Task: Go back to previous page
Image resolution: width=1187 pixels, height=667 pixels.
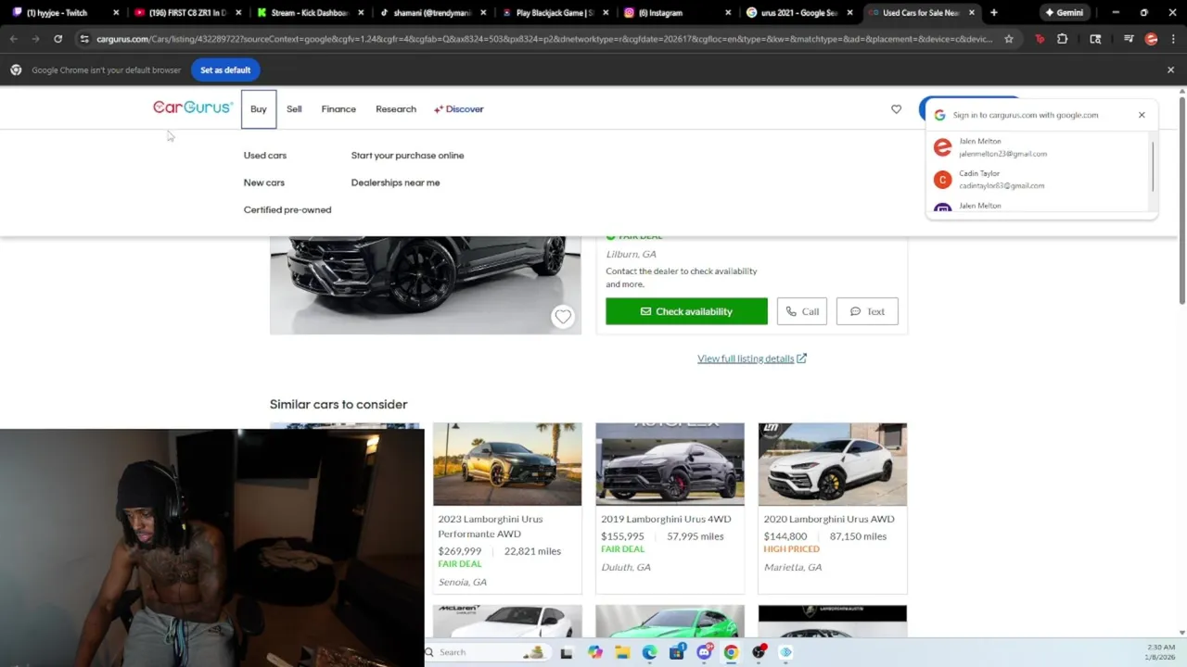Action: pyautogui.click(x=14, y=39)
